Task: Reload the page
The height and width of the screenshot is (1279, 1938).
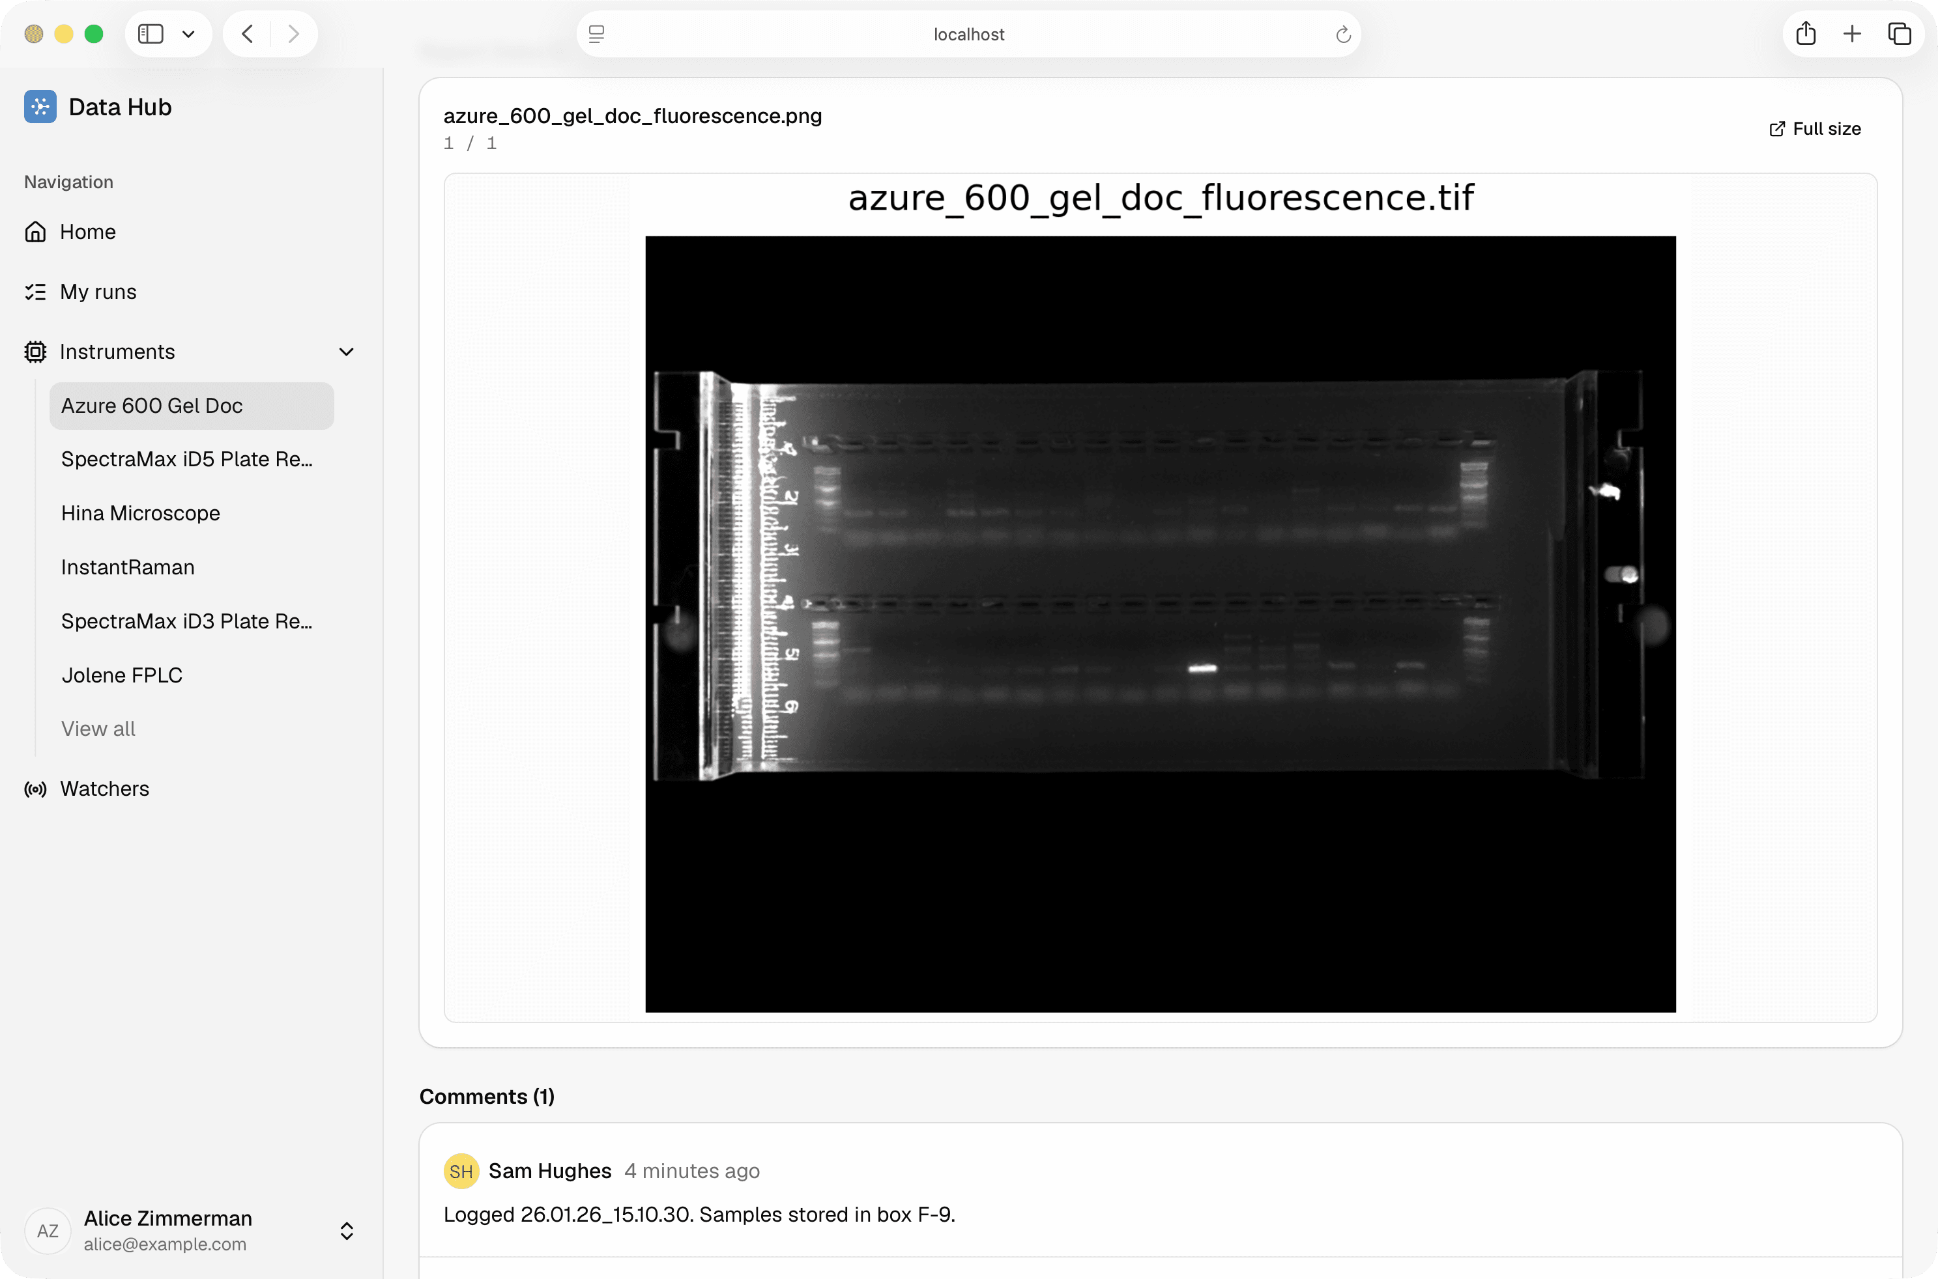Action: (x=1343, y=35)
